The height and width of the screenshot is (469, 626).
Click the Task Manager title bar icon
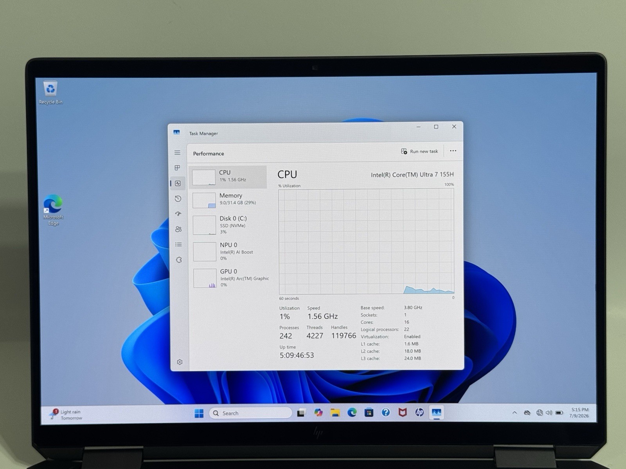(176, 132)
